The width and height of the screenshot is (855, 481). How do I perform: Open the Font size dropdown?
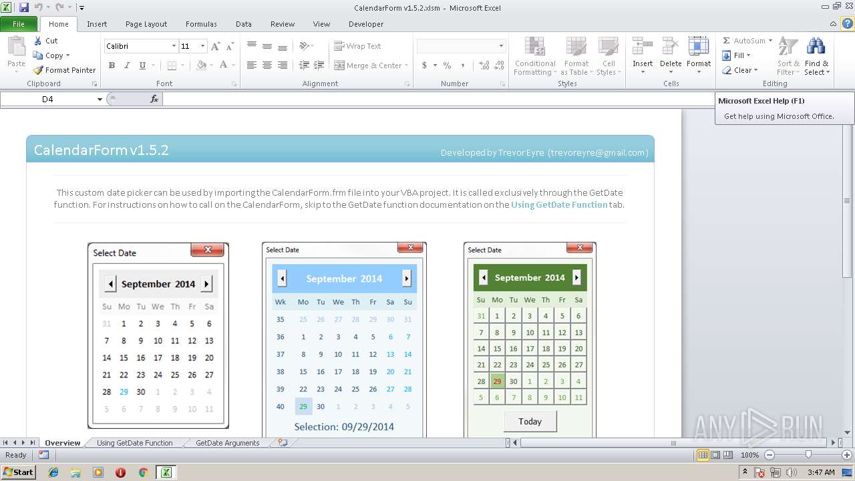tap(203, 46)
